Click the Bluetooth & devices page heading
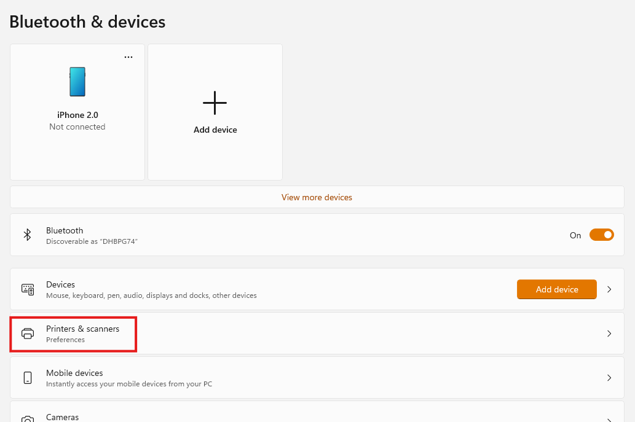The image size is (635, 422). tap(87, 22)
